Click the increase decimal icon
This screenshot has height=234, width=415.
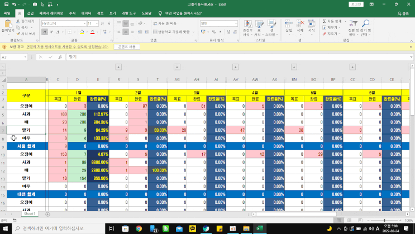tap(228, 32)
